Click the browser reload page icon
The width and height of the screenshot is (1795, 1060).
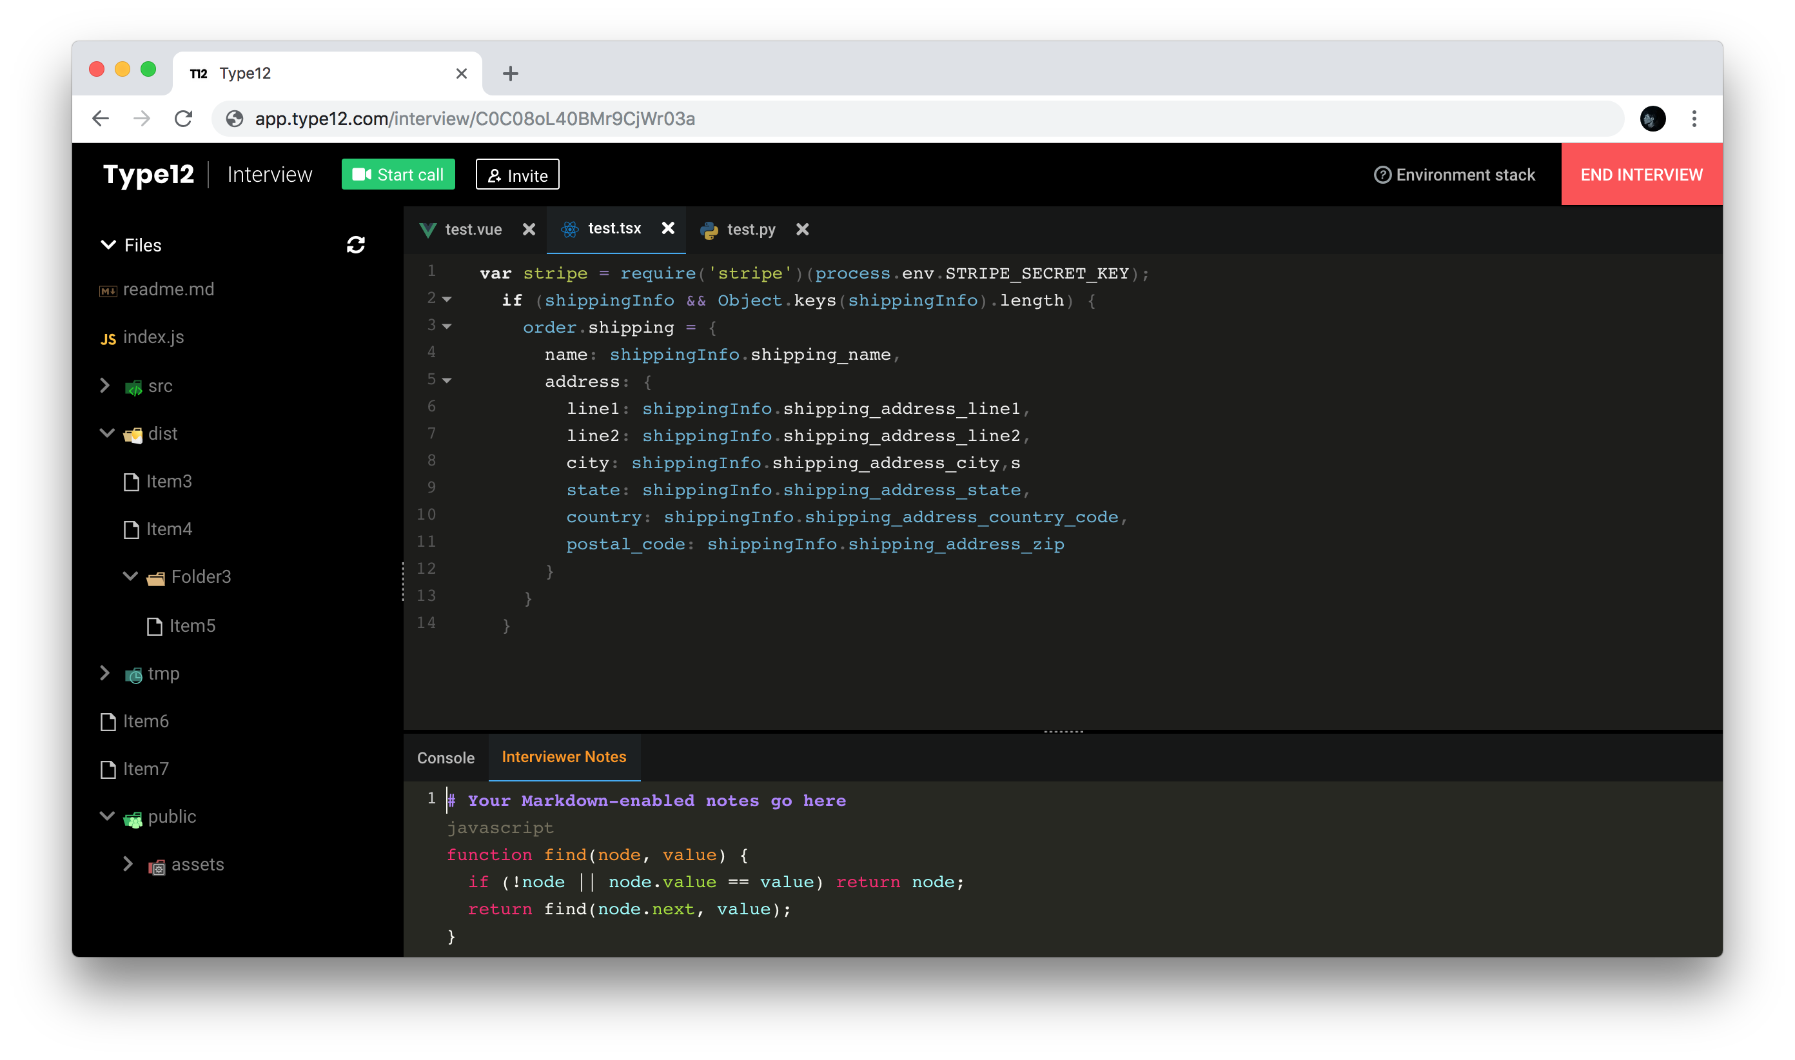coord(184,119)
